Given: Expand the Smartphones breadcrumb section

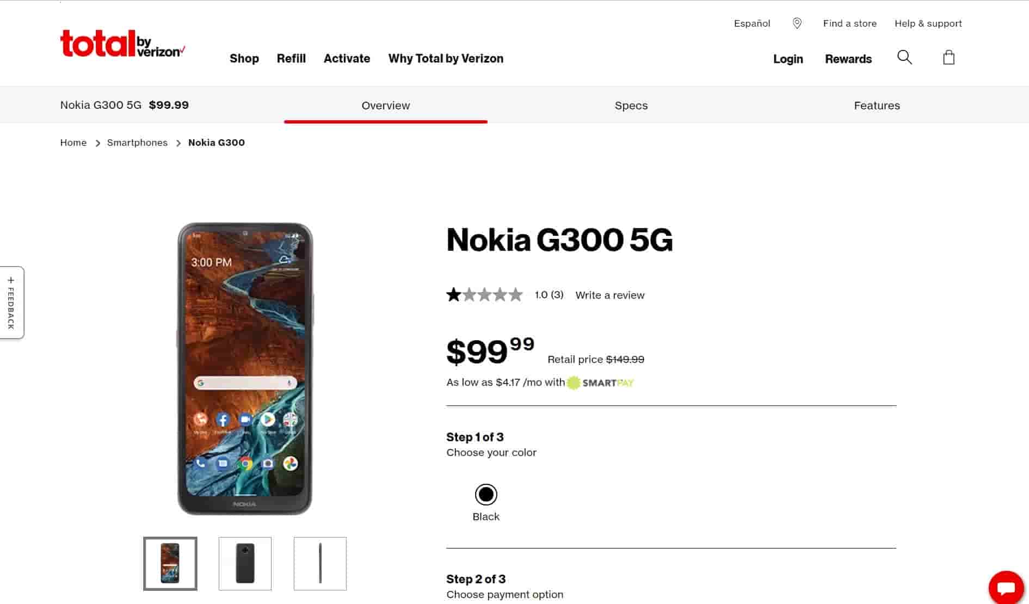Looking at the screenshot, I should 137,142.
